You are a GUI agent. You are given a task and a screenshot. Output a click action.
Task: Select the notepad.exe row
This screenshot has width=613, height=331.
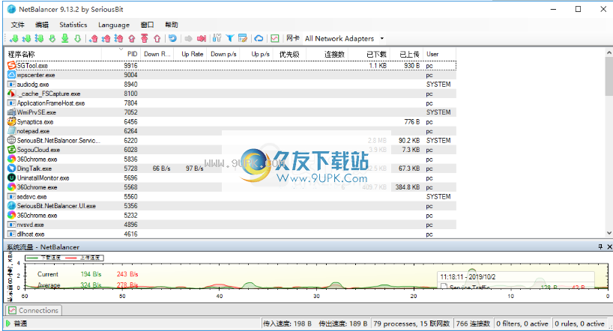(x=232, y=131)
